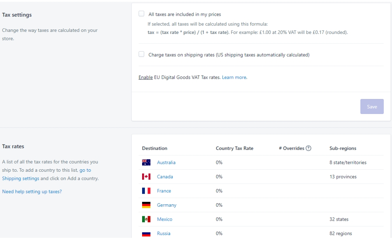
Task: Click the Russia flag icon
Action: pyautogui.click(x=146, y=234)
